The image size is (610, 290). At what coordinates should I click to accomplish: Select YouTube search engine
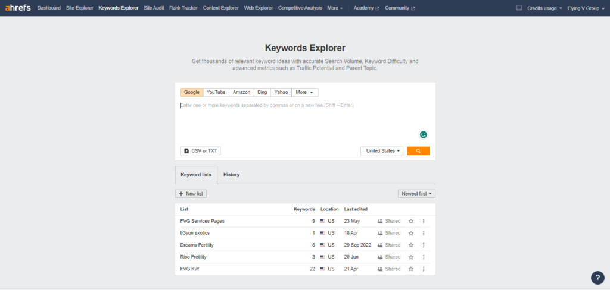[216, 92]
